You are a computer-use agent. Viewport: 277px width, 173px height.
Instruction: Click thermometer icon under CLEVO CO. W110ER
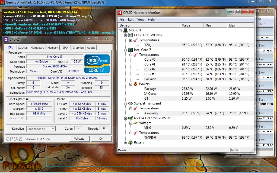[135, 40]
